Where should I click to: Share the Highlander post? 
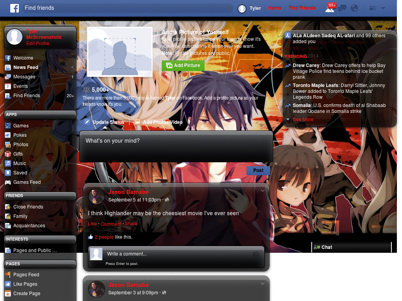pyautogui.click(x=131, y=224)
